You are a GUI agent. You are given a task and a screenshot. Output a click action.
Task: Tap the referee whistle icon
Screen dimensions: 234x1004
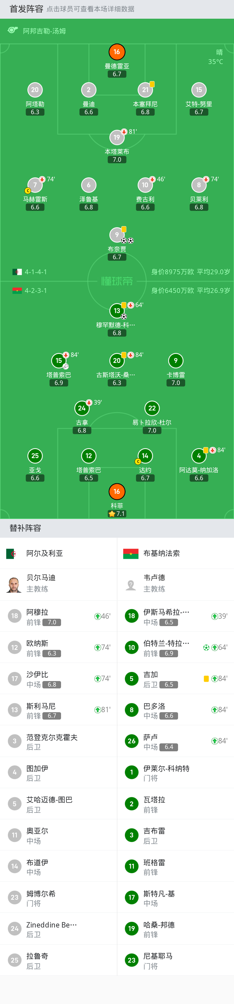click(13, 30)
